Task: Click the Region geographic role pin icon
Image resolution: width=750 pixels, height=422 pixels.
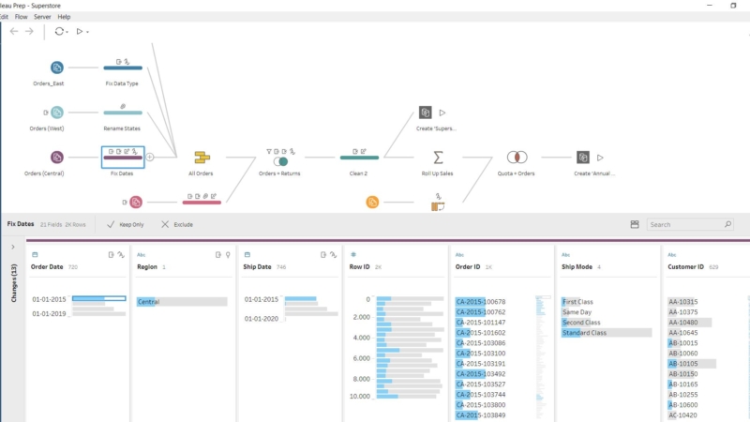Action: click(228, 255)
